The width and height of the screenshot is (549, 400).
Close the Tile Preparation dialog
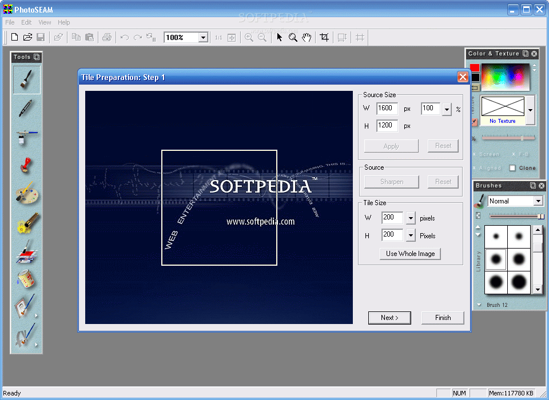point(463,77)
